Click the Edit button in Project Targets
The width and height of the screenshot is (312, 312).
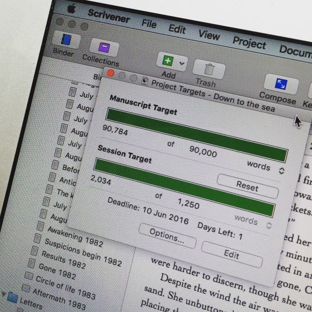[x=232, y=254]
